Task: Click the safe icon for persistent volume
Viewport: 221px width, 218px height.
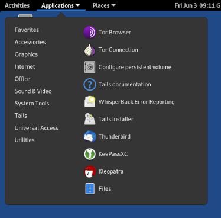Action: (x=90, y=67)
